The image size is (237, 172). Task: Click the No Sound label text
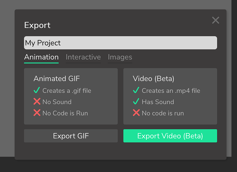click(x=57, y=102)
